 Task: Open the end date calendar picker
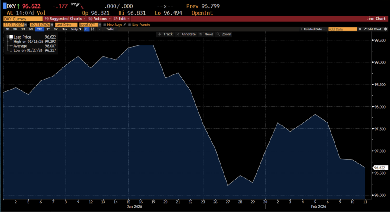51,25
